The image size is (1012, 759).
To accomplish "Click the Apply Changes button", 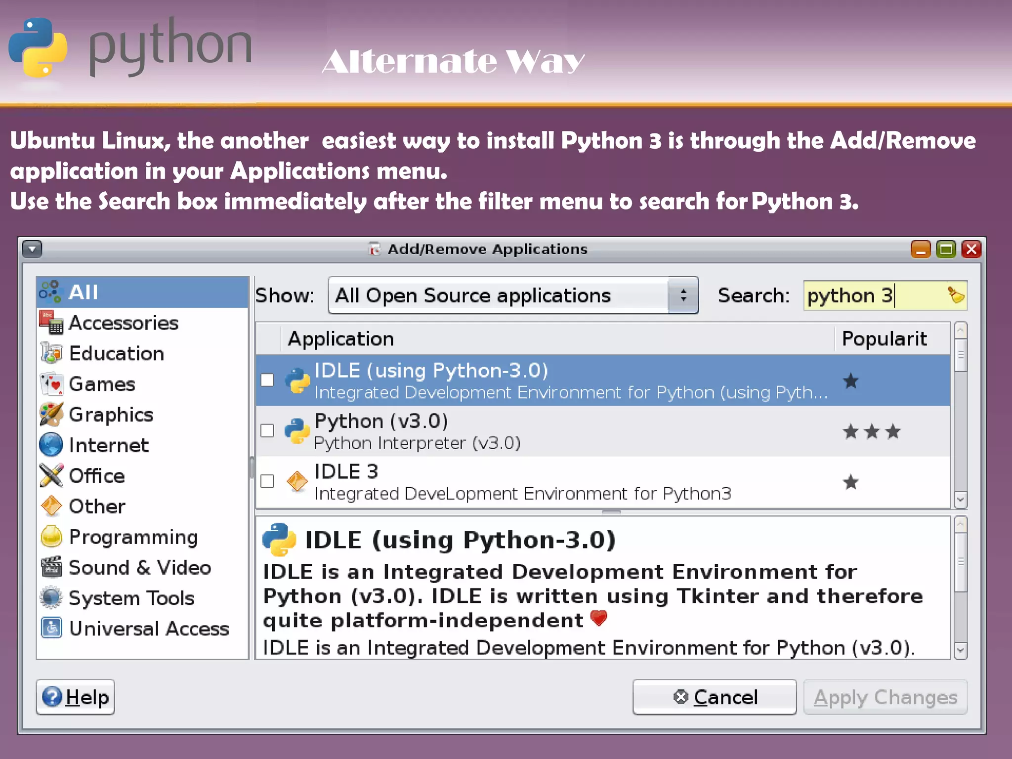I will tap(885, 697).
